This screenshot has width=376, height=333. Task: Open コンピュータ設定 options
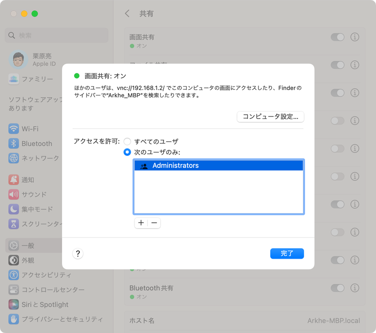(x=270, y=117)
